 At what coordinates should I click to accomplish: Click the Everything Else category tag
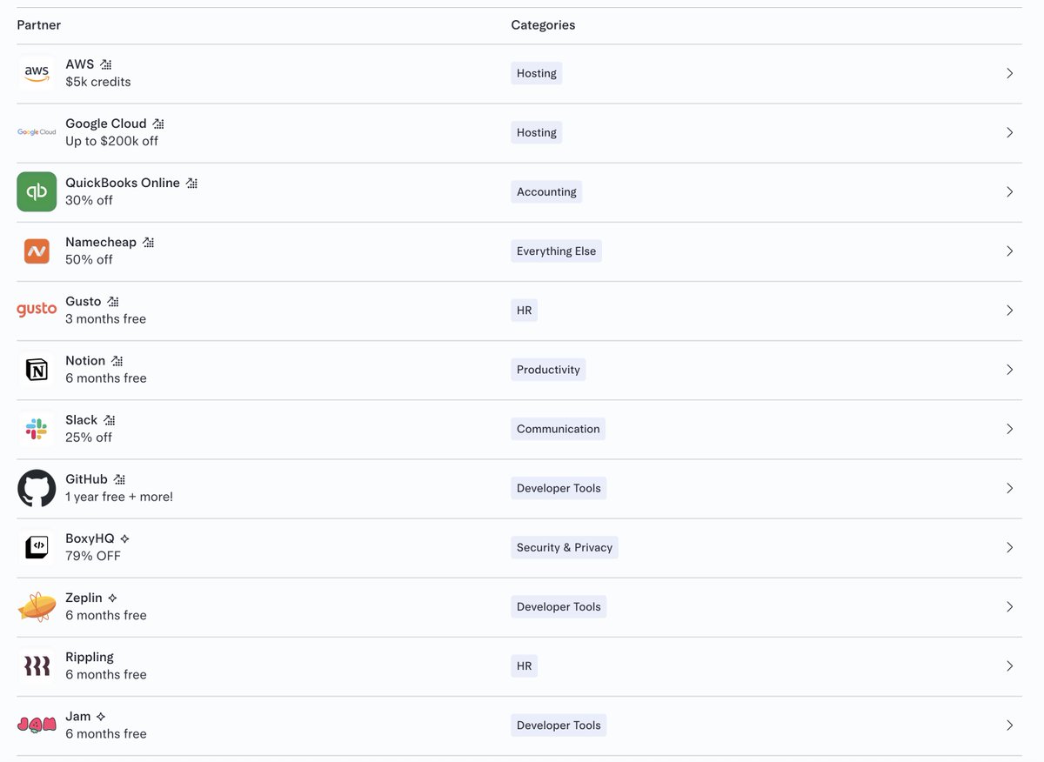pyautogui.click(x=557, y=251)
